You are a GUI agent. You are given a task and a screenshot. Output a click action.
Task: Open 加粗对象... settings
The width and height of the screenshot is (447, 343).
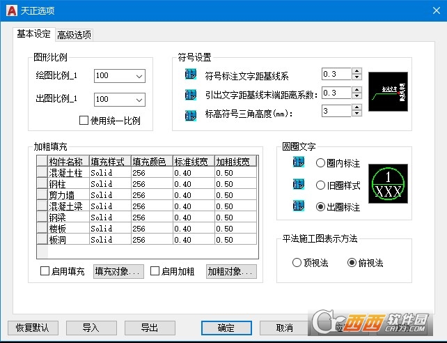point(231,271)
